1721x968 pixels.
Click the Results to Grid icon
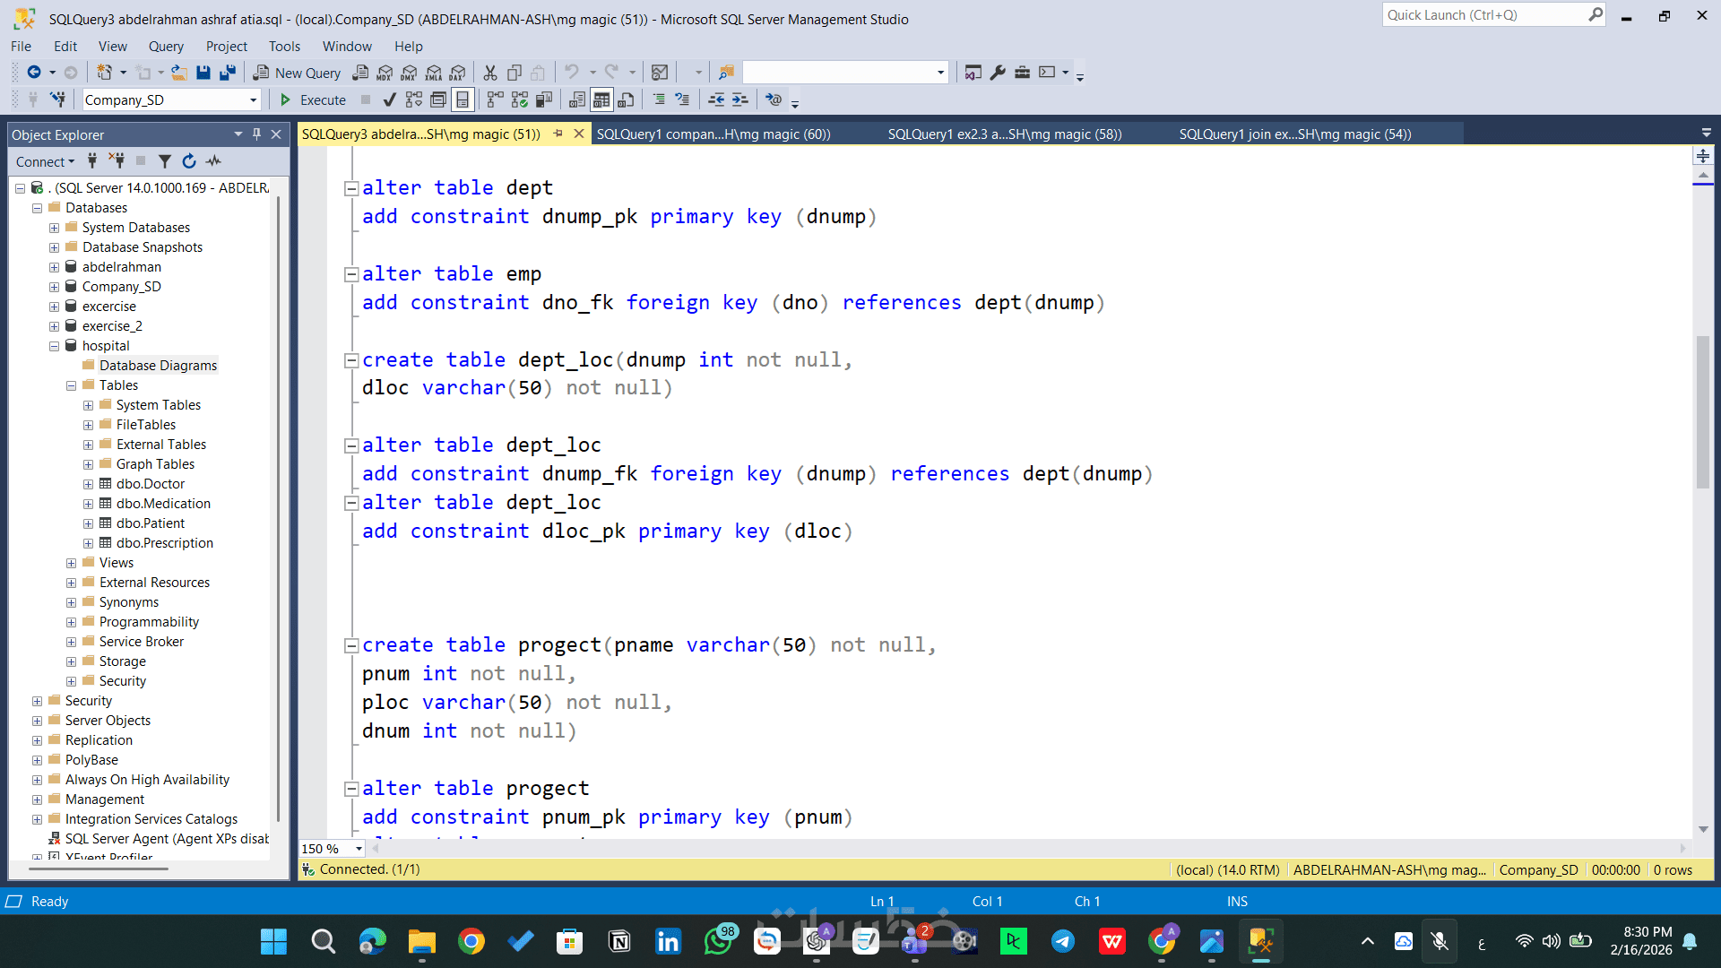[x=601, y=99]
